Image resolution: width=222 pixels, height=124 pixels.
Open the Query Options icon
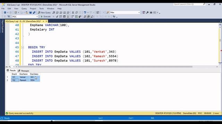64,17
